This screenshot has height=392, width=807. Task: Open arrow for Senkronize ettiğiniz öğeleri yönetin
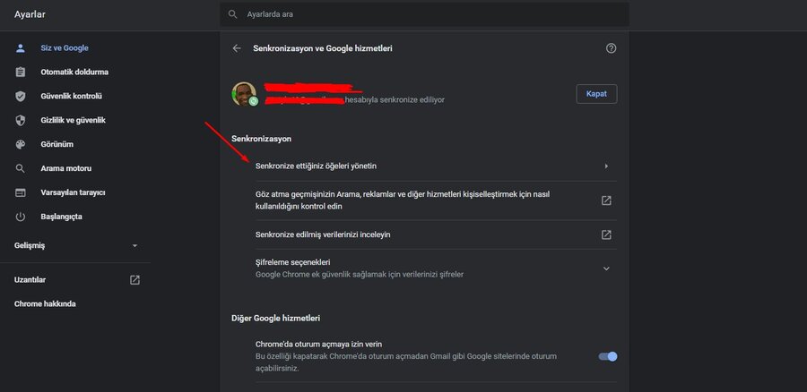pyautogui.click(x=606, y=166)
